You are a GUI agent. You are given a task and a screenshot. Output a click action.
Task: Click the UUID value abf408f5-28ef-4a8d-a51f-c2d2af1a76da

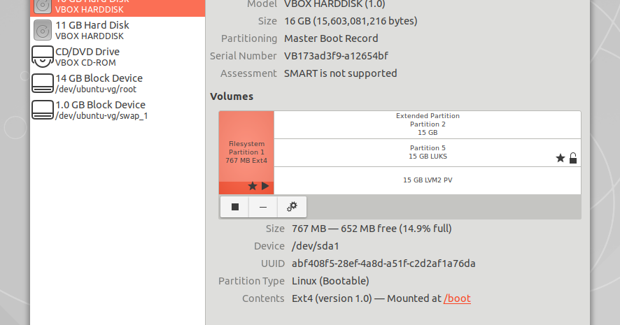tap(383, 263)
